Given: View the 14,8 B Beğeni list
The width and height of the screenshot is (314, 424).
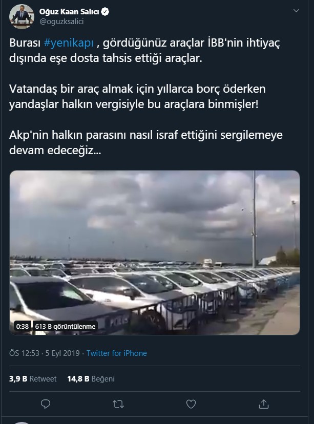Looking at the screenshot, I should coord(91,379).
